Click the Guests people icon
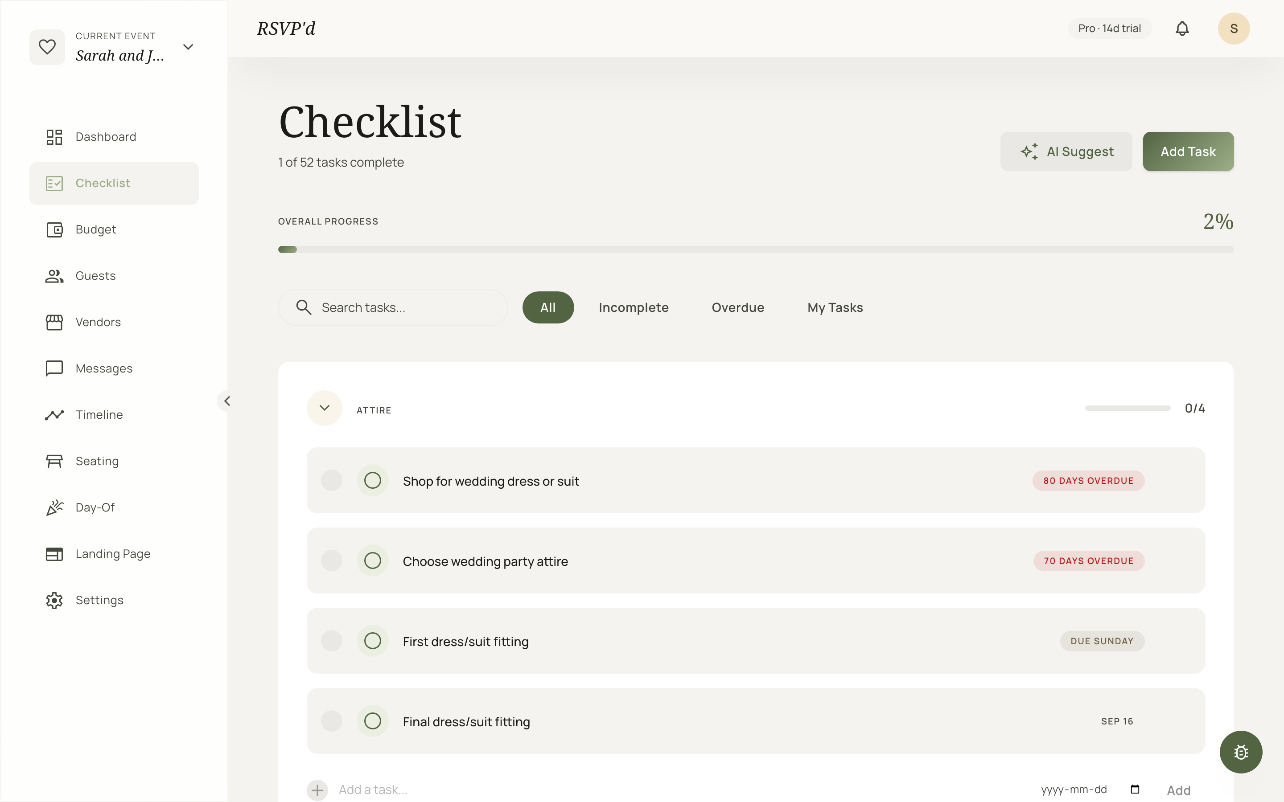Viewport: 1284px width, 802px height. coord(54,276)
